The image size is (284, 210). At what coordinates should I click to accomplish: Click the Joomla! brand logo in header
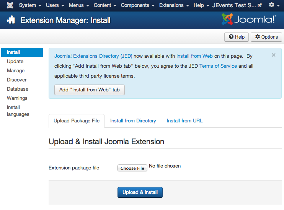pyautogui.click(x=248, y=19)
